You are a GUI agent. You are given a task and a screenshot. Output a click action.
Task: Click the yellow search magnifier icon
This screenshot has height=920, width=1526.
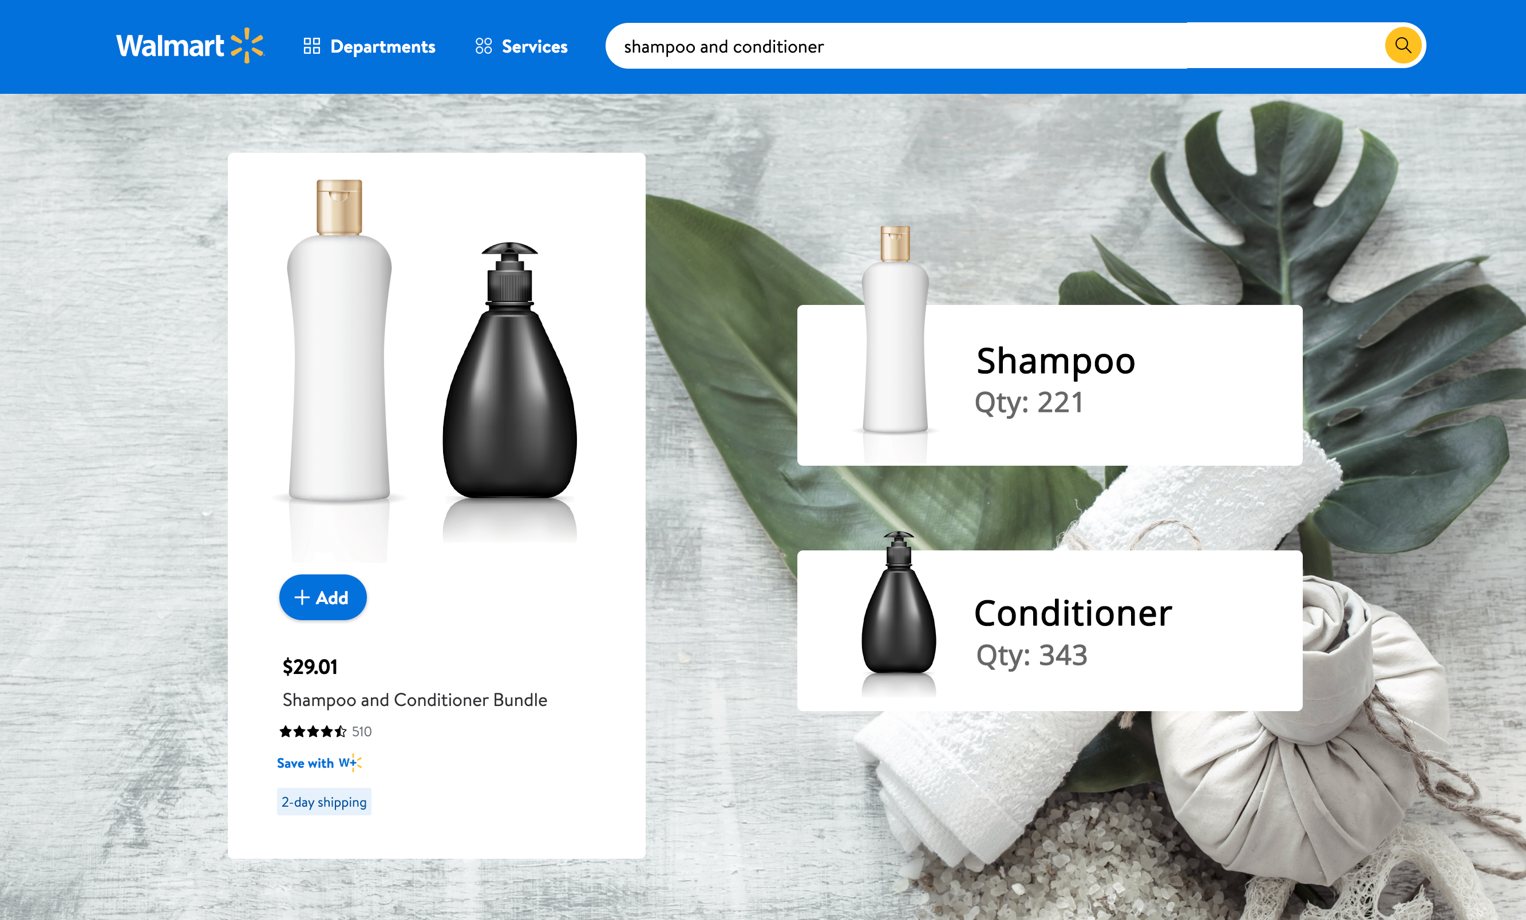[1403, 46]
